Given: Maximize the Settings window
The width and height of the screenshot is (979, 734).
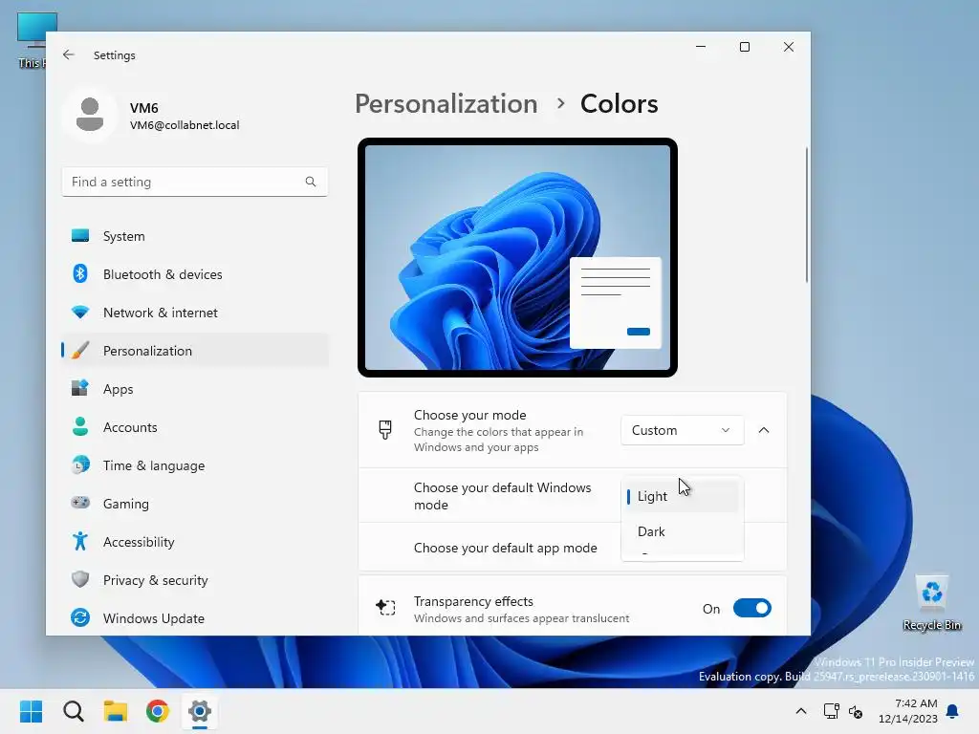Looking at the screenshot, I should tap(744, 47).
